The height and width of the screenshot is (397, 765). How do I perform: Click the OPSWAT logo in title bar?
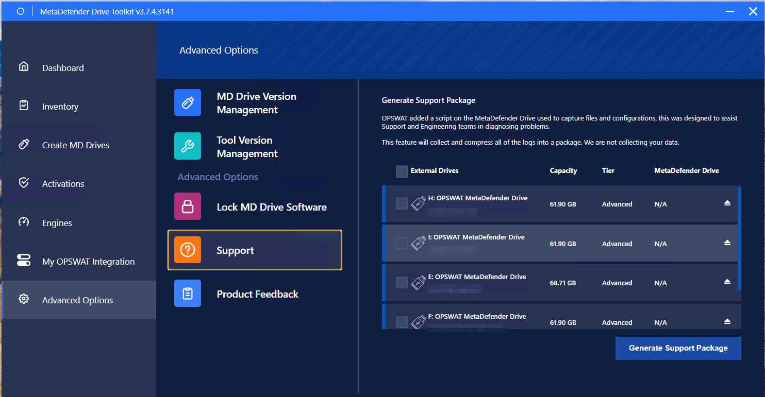pyautogui.click(x=21, y=11)
